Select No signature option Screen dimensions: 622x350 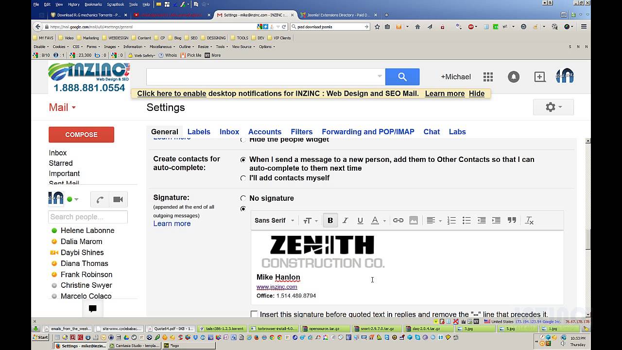coord(243,198)
